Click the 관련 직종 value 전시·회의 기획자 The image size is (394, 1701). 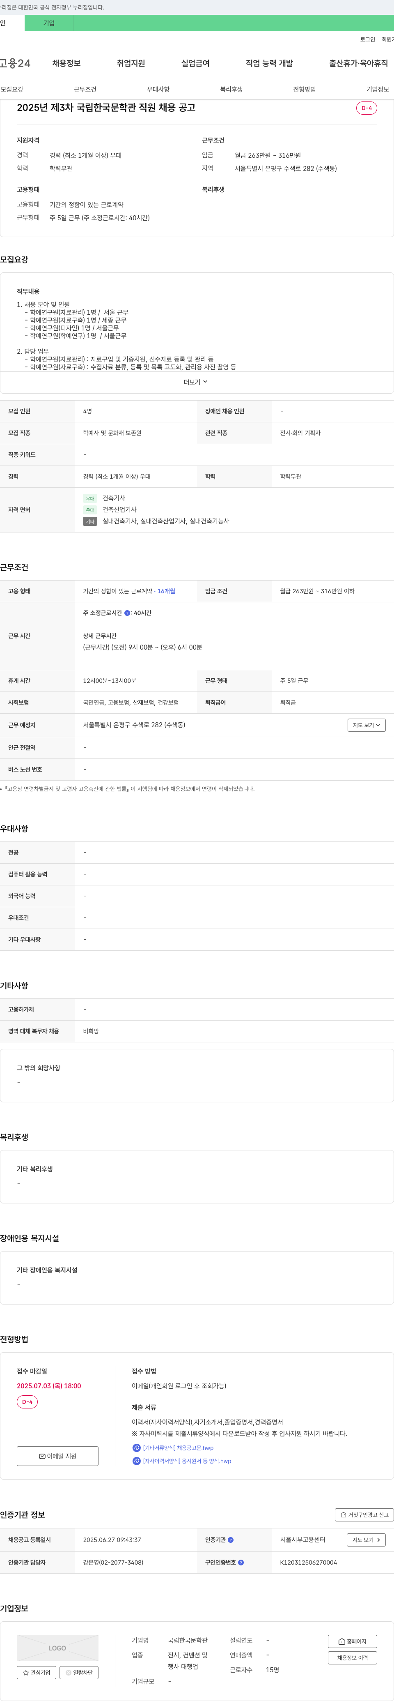click(300, 433)
